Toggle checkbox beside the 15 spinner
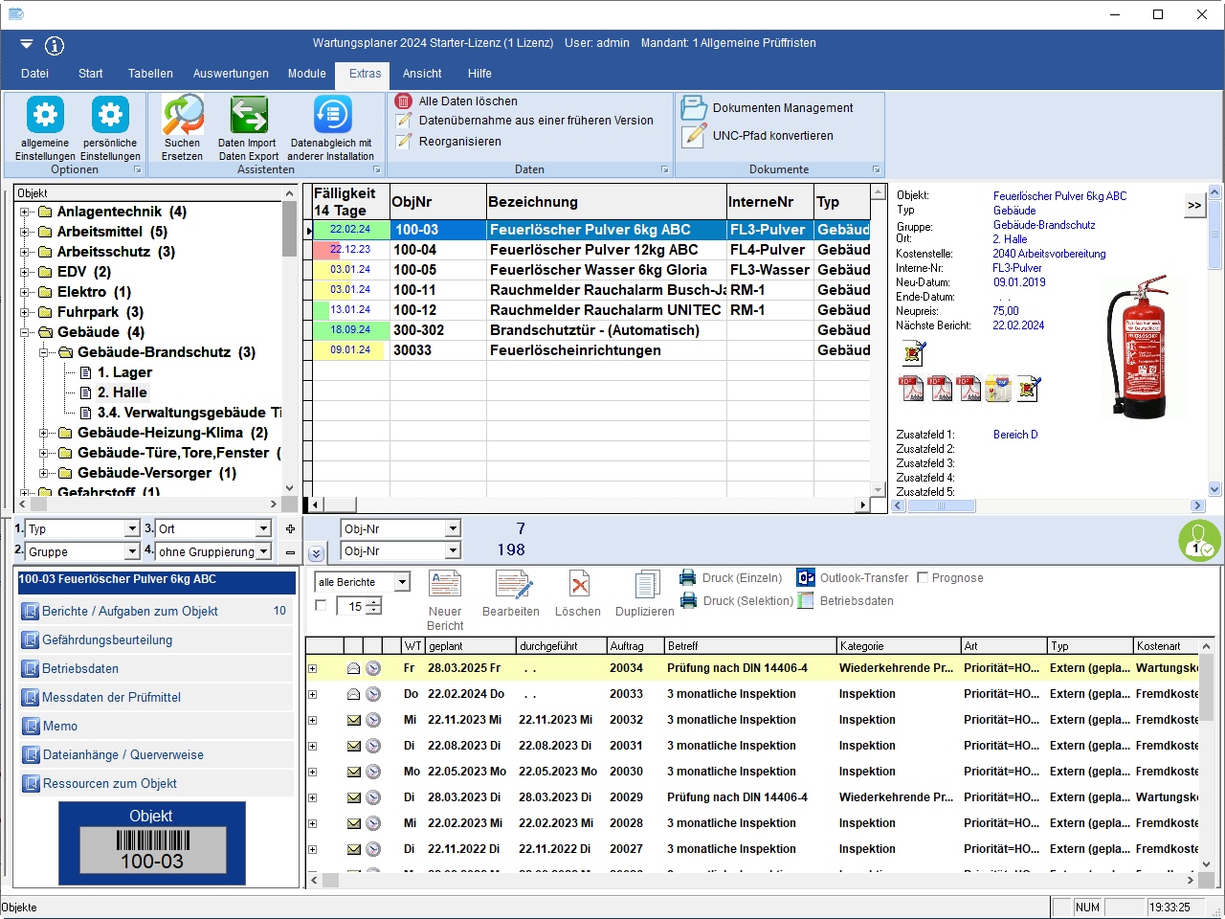The height and width of the screenshot is (919, 1225). (x=321, y=606)
